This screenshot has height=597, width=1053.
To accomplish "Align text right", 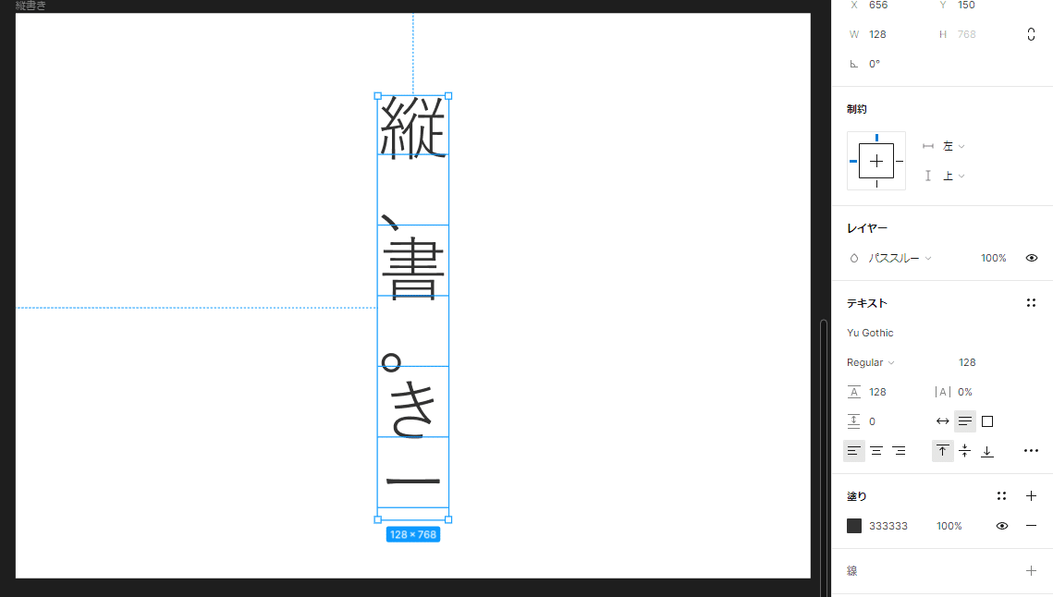I will coord(900,451).
